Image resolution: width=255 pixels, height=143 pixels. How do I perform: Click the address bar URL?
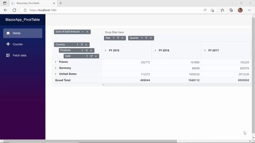pyautogui.click(x=43, y=10)
